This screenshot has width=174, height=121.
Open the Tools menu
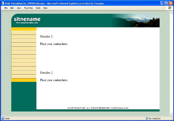[38, 8]
